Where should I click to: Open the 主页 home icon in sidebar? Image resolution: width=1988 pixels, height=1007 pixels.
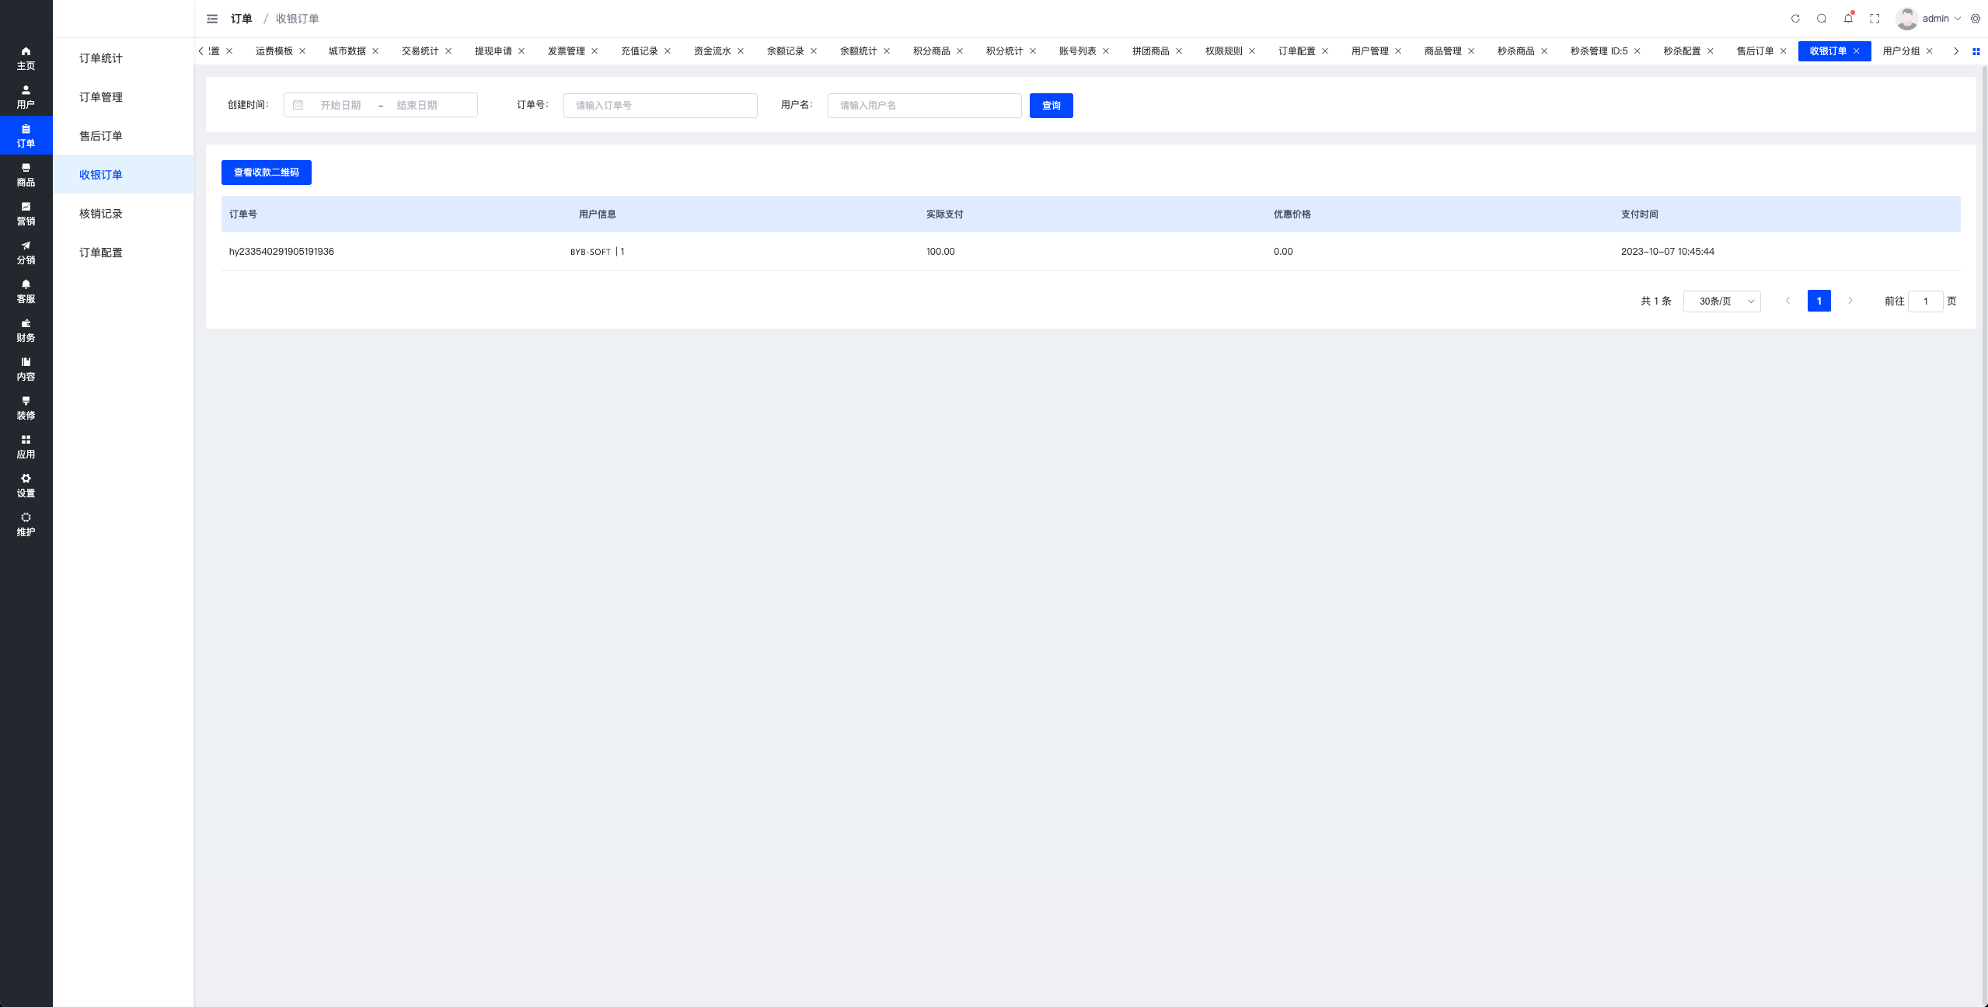pyautogui.click(x=26, y=58)
